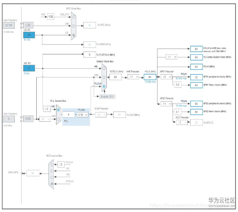This screenshot has height=212, width=238.
Task: Click the APB1 X 2 timer multiplier box
Action: tap(178, 85)
